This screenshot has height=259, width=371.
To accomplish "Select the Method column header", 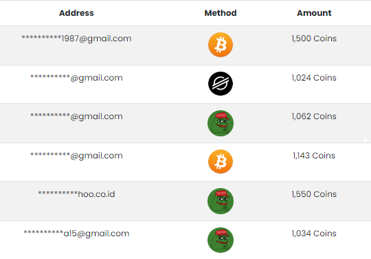I will pos(221,13).
